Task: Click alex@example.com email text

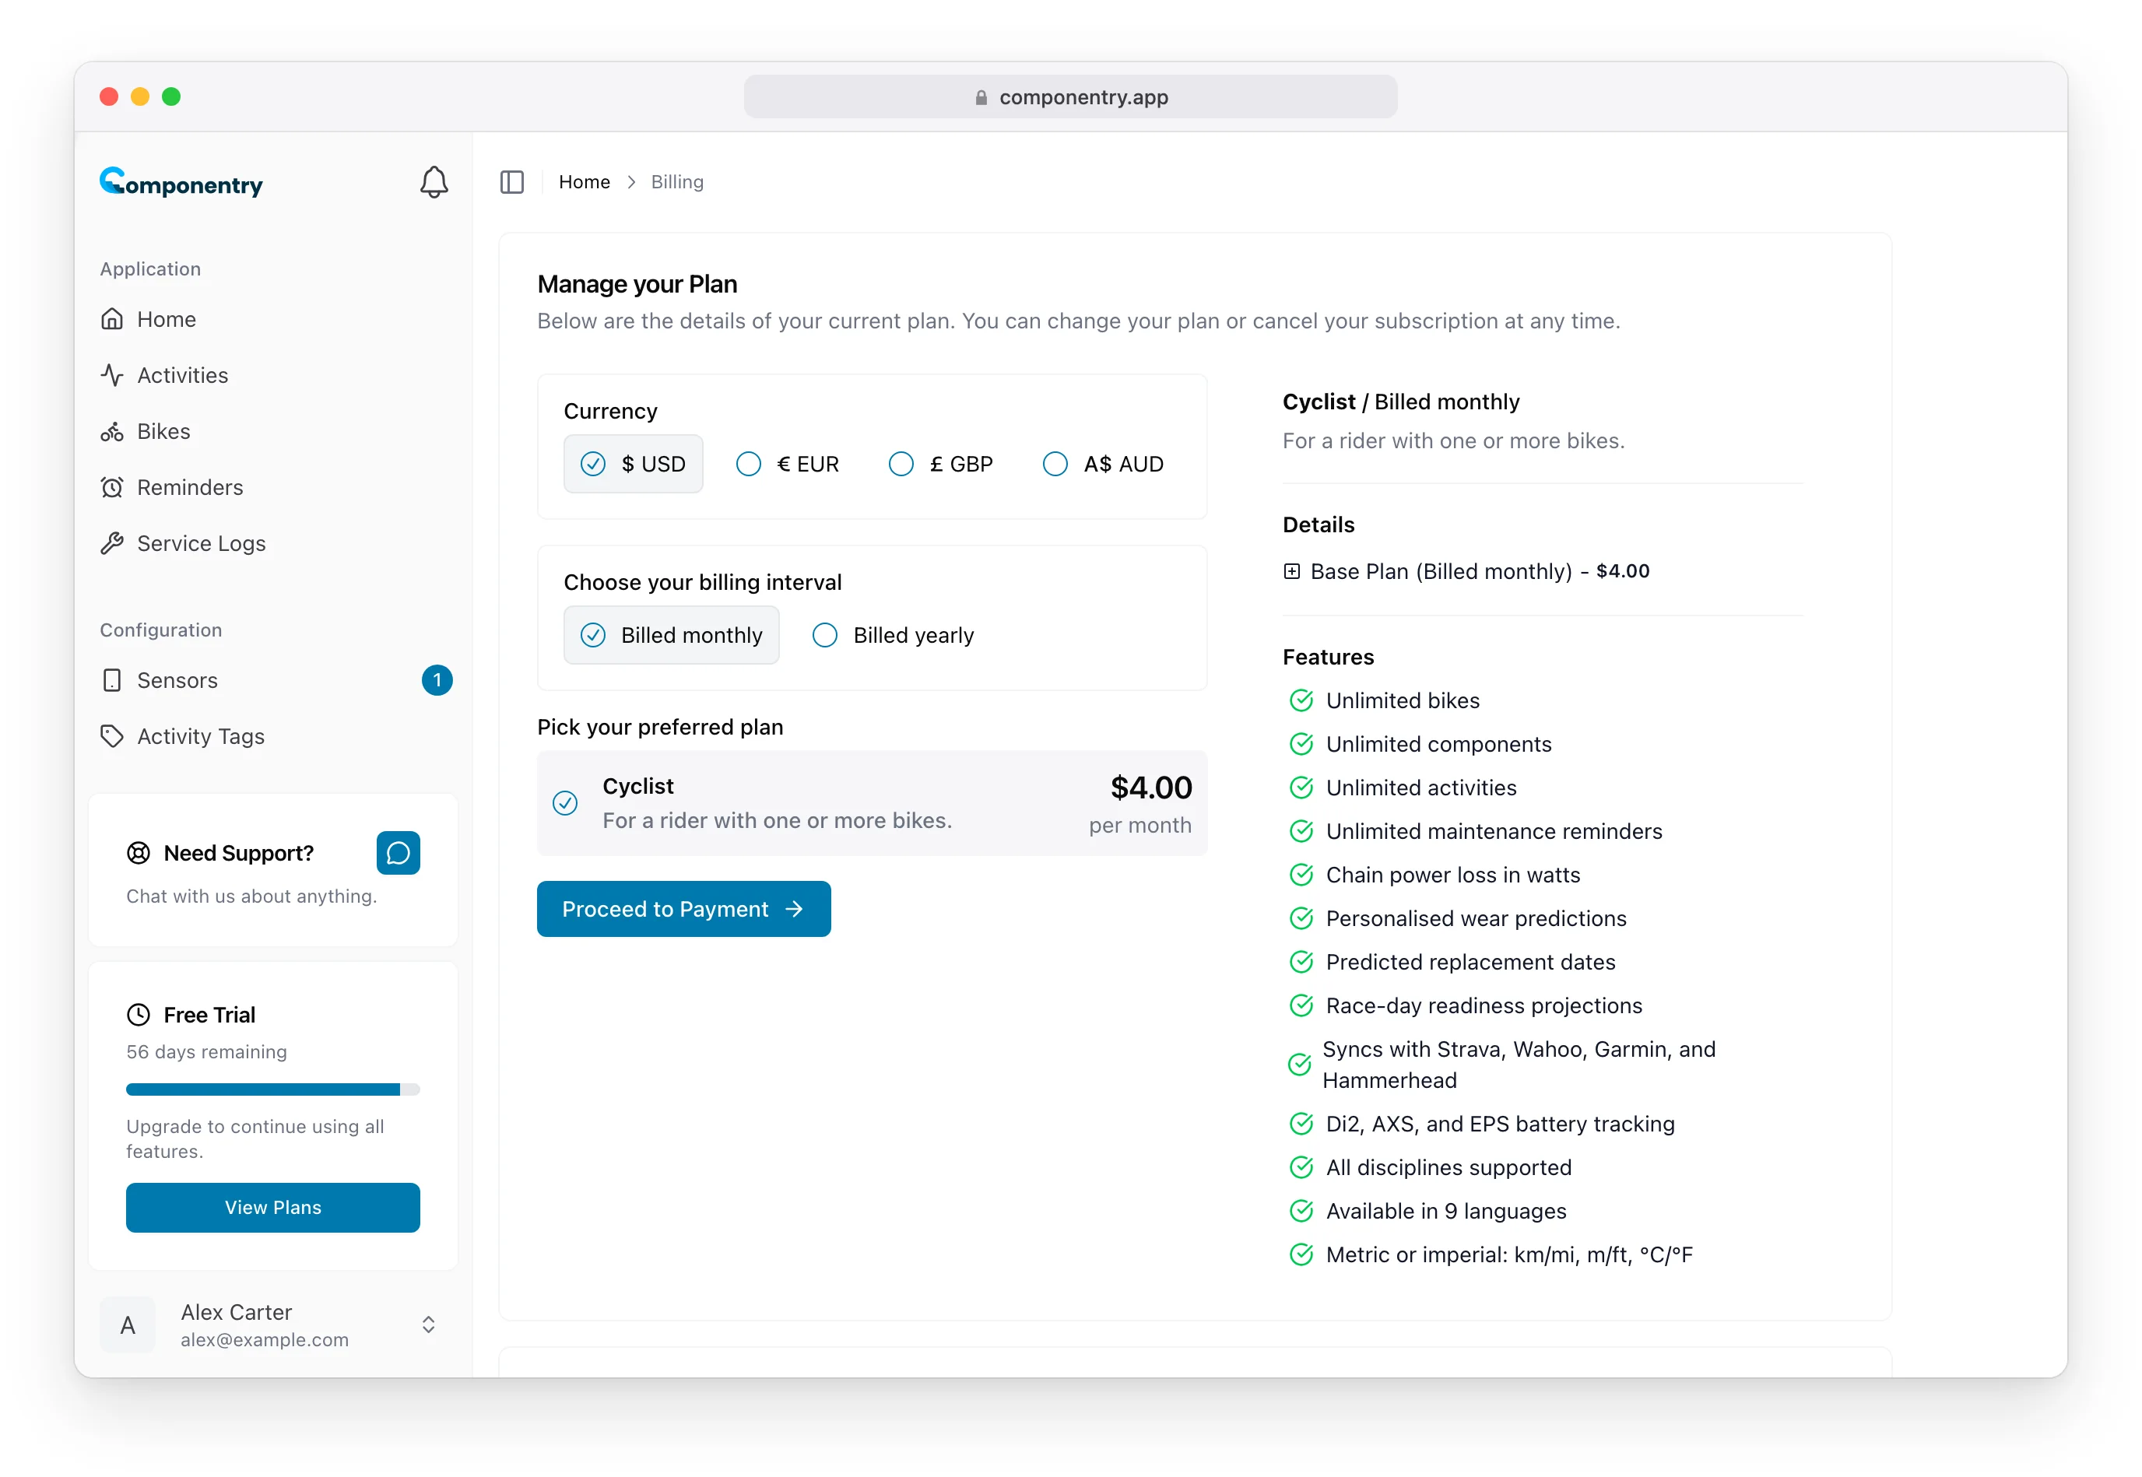Action: 265,1340
